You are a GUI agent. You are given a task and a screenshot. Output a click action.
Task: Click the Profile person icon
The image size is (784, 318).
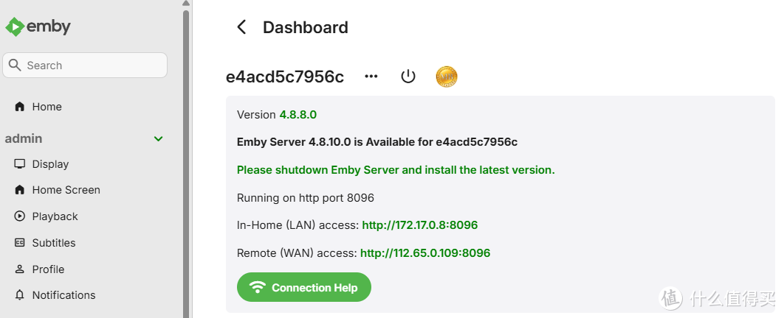tap(19, 269)
